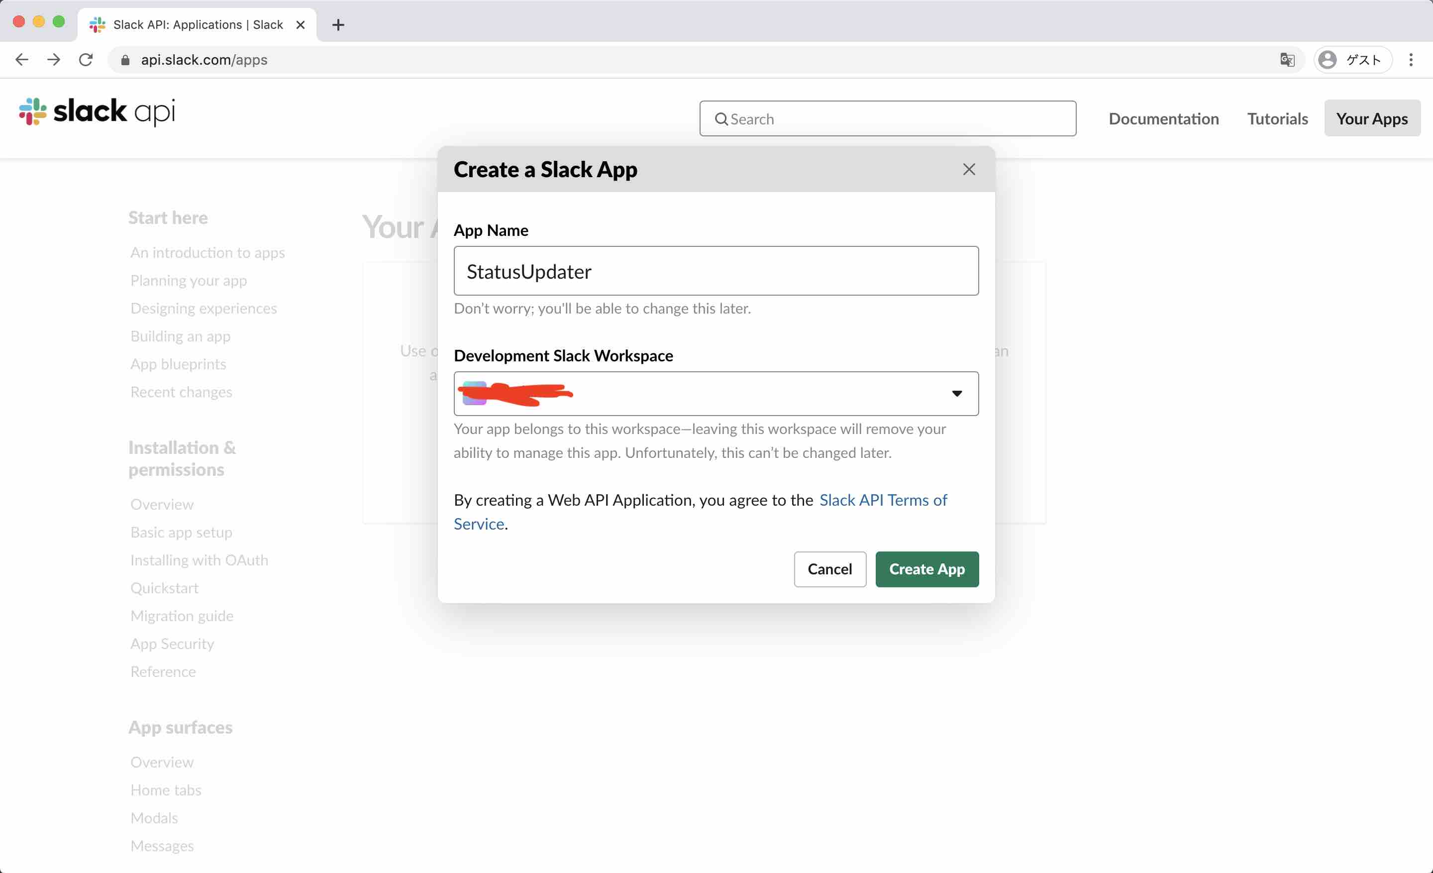
Task: Close the Slack API browser tab
Action: point(300,24)
